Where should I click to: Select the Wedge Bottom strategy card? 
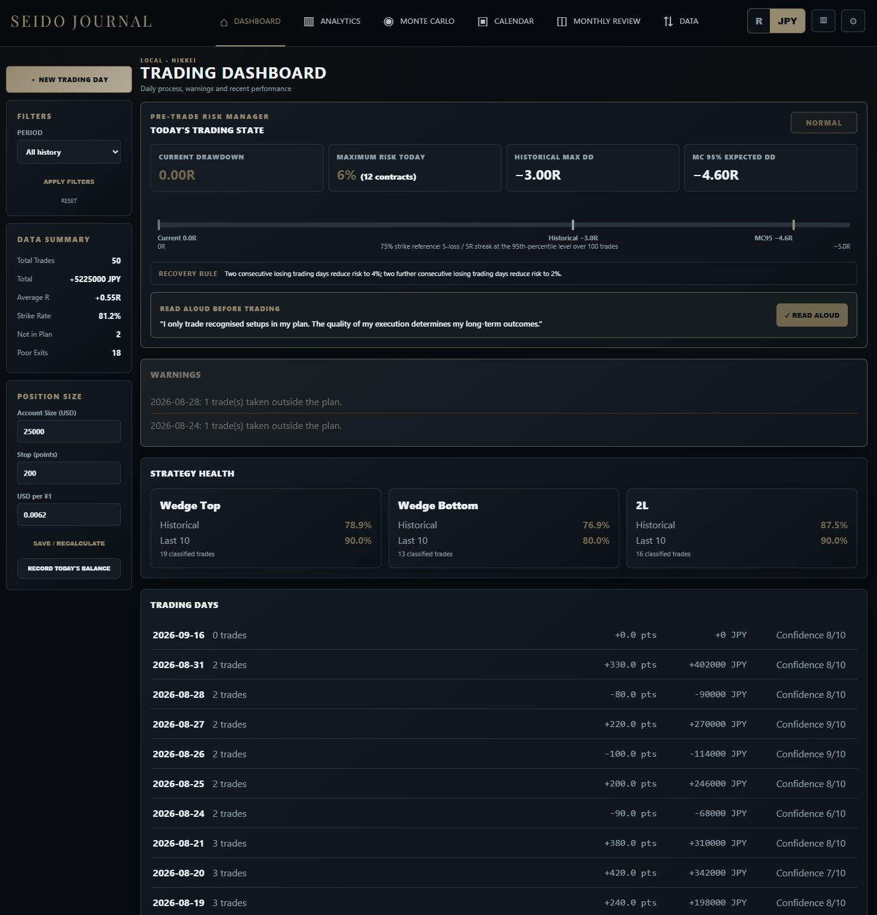tap(504, 528)
